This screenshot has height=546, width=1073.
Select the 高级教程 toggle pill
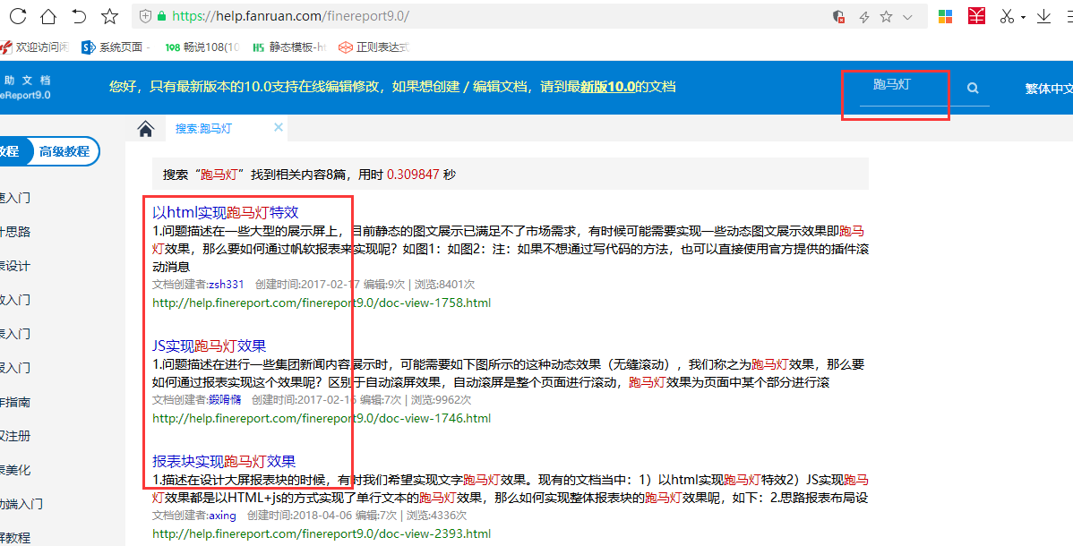click(x=64, y=151)
